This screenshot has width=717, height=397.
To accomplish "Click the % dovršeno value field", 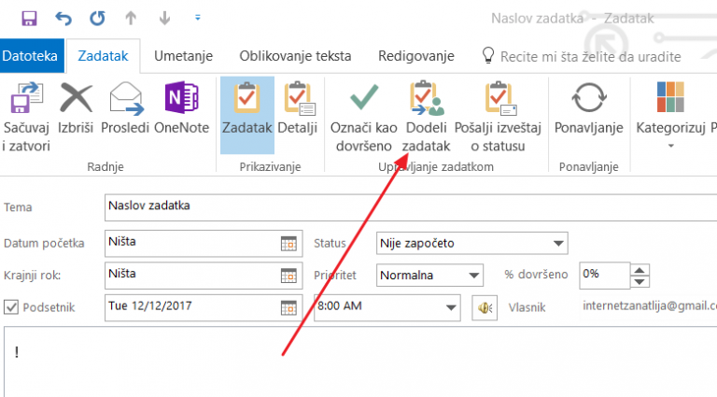I will 604,276.
